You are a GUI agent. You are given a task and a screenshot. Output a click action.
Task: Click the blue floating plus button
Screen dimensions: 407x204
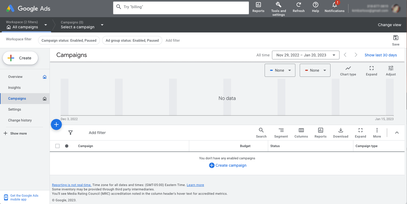click(56, 124)
